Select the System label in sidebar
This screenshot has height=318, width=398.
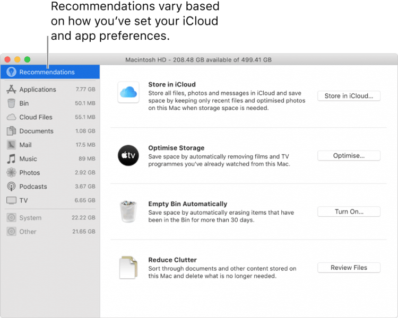[30, 218]
